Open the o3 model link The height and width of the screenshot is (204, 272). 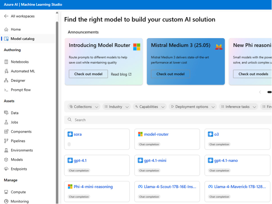pyautogui.click(x=216, y=134)
